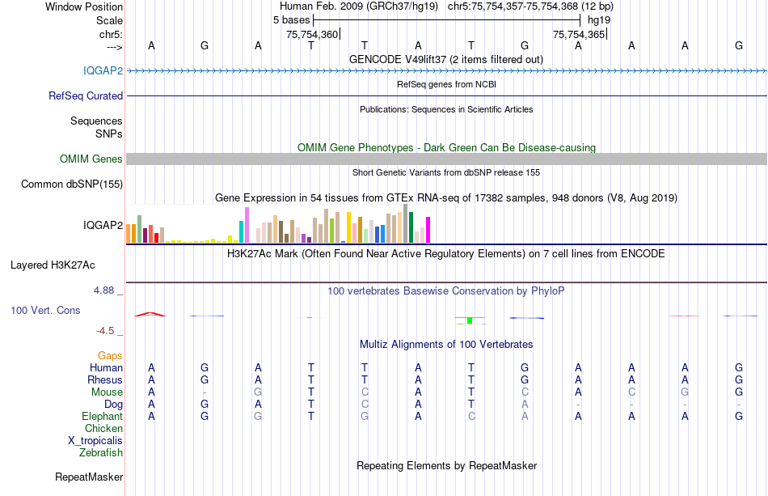The width and height of the screenshot is (768, 496).
Task: Click the Zebrafish species label
Action: pos(101,453)
